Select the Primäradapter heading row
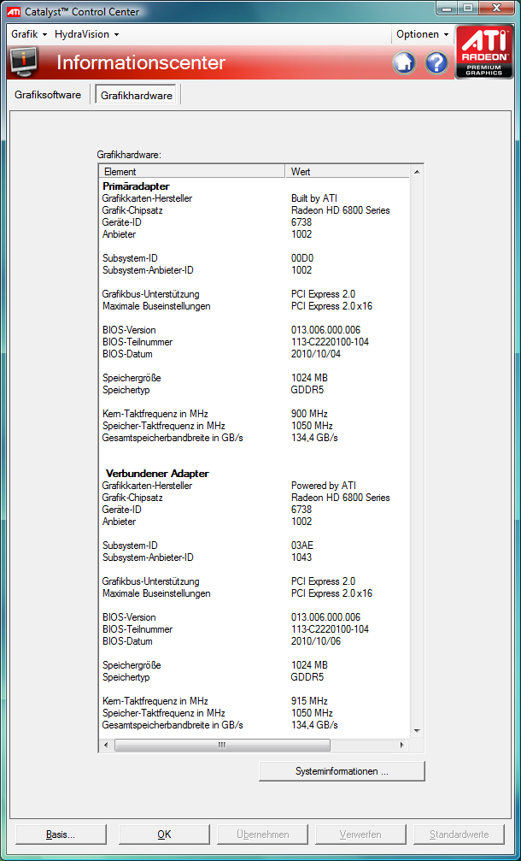Screen dimensions: 521x861 click(x=136, y=186)
